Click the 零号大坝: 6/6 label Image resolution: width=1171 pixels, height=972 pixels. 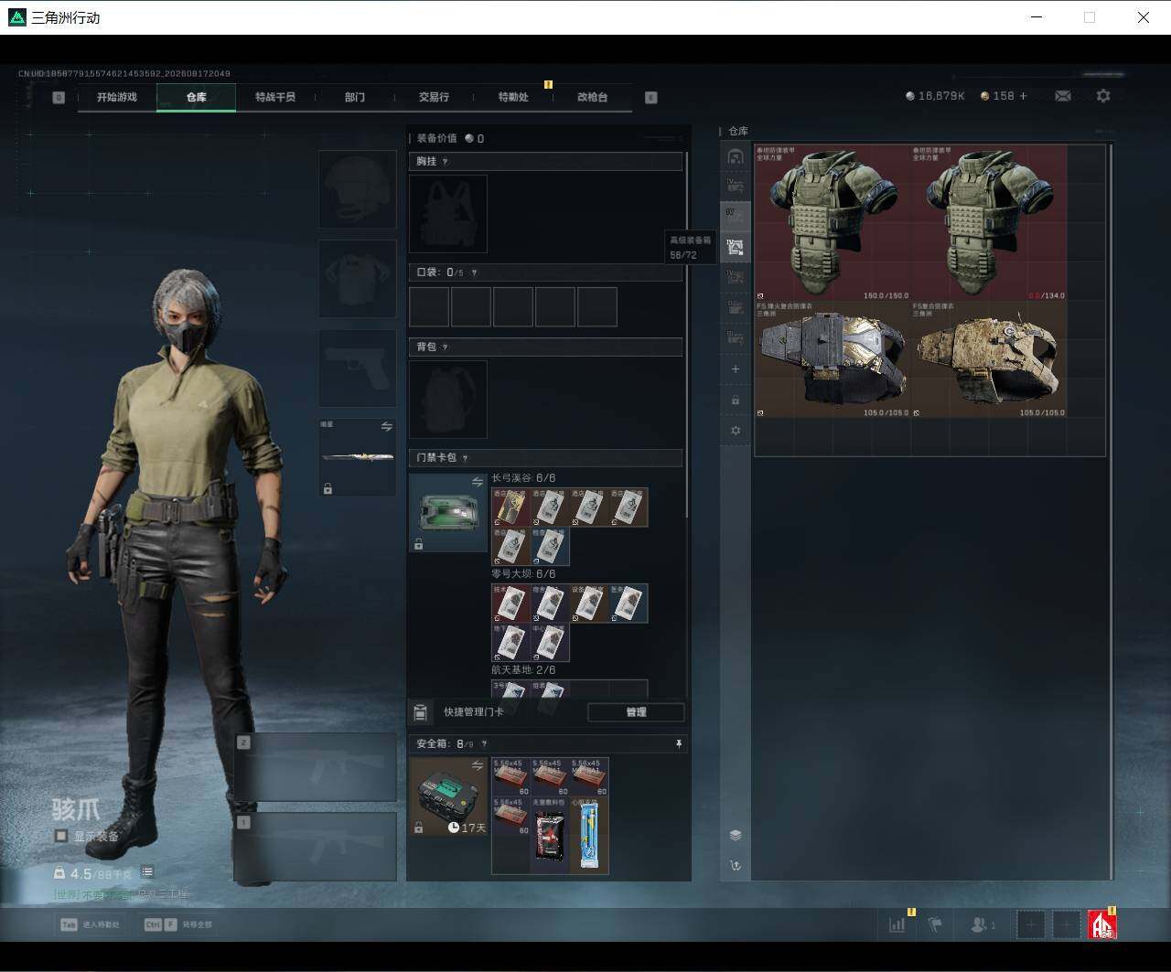523,574
